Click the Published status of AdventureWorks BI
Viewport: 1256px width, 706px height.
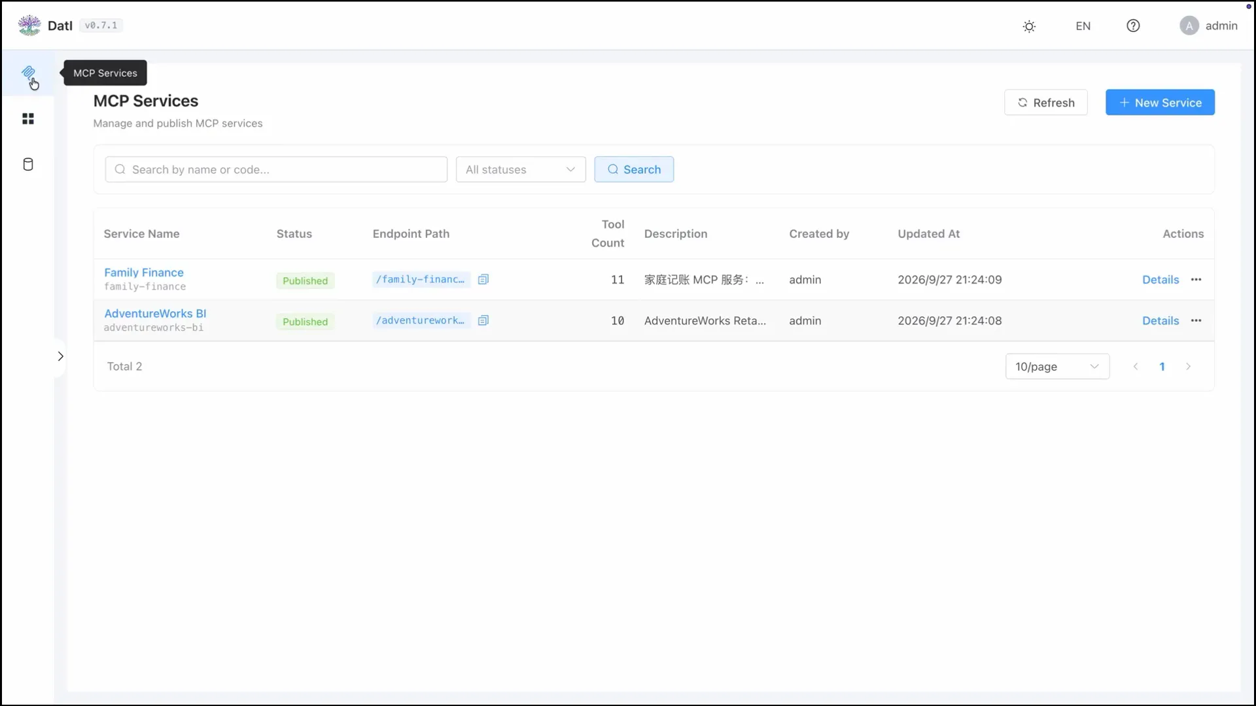tap(305, 322)
